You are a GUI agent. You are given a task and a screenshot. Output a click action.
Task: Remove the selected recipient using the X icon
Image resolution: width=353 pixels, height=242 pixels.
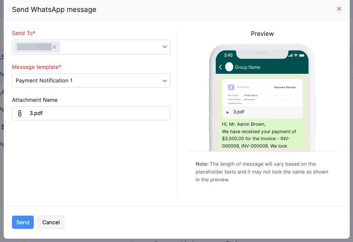pos(54,47)
